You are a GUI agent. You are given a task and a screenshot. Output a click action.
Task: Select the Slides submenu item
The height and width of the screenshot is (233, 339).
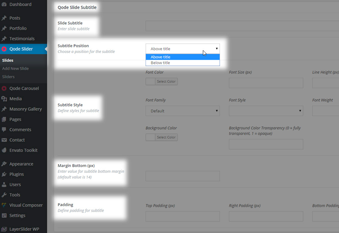pyautogui.click(x=8, y=60)
